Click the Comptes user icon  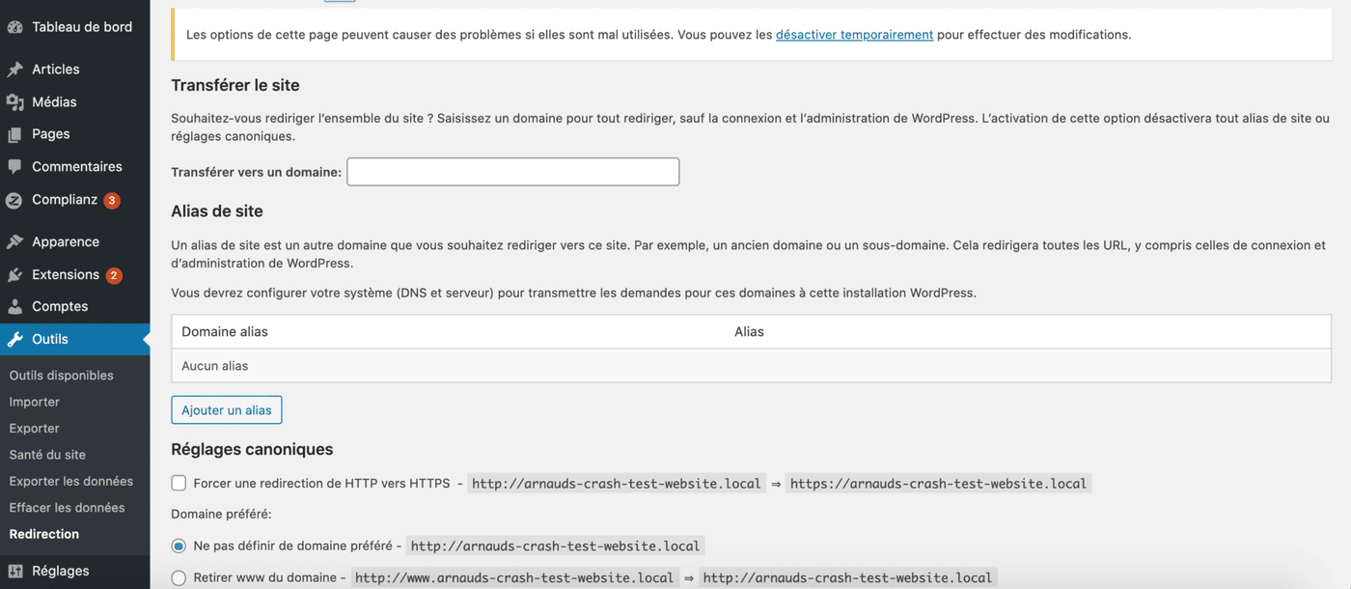click(x=14, y=307)
